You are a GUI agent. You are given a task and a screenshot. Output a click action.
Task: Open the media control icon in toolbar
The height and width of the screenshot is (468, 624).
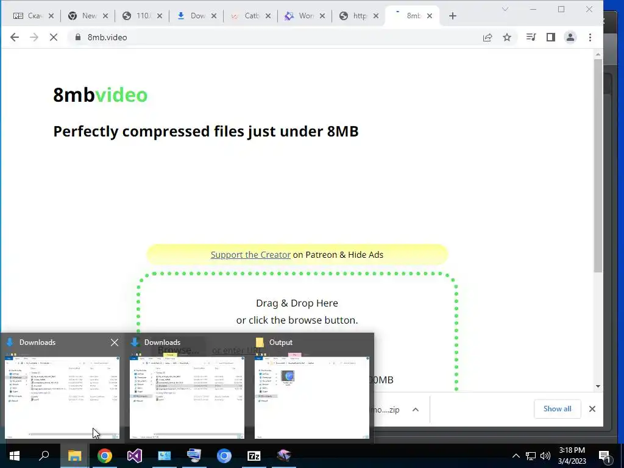point(531,37)
